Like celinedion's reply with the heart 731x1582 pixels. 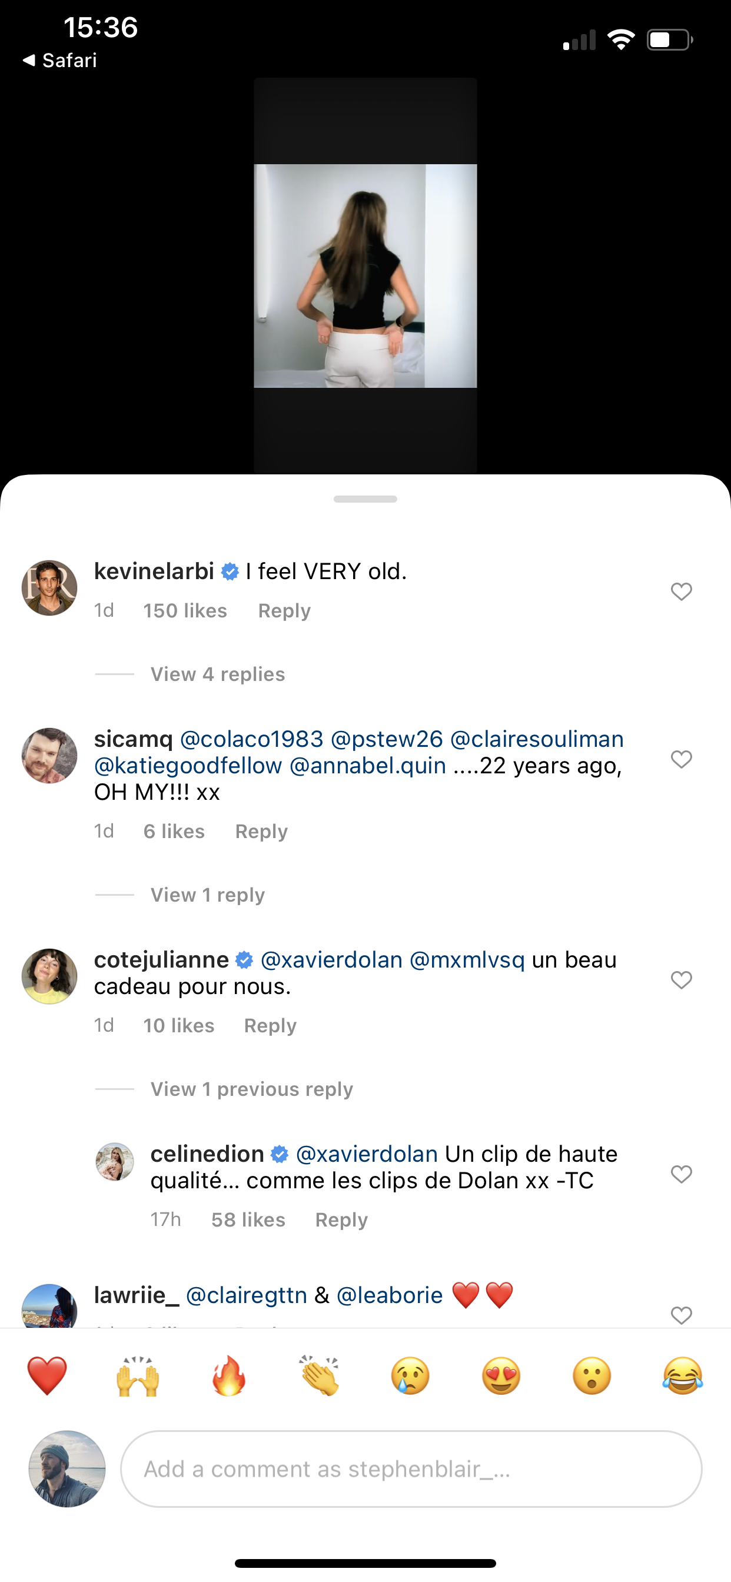point(681,1174)
